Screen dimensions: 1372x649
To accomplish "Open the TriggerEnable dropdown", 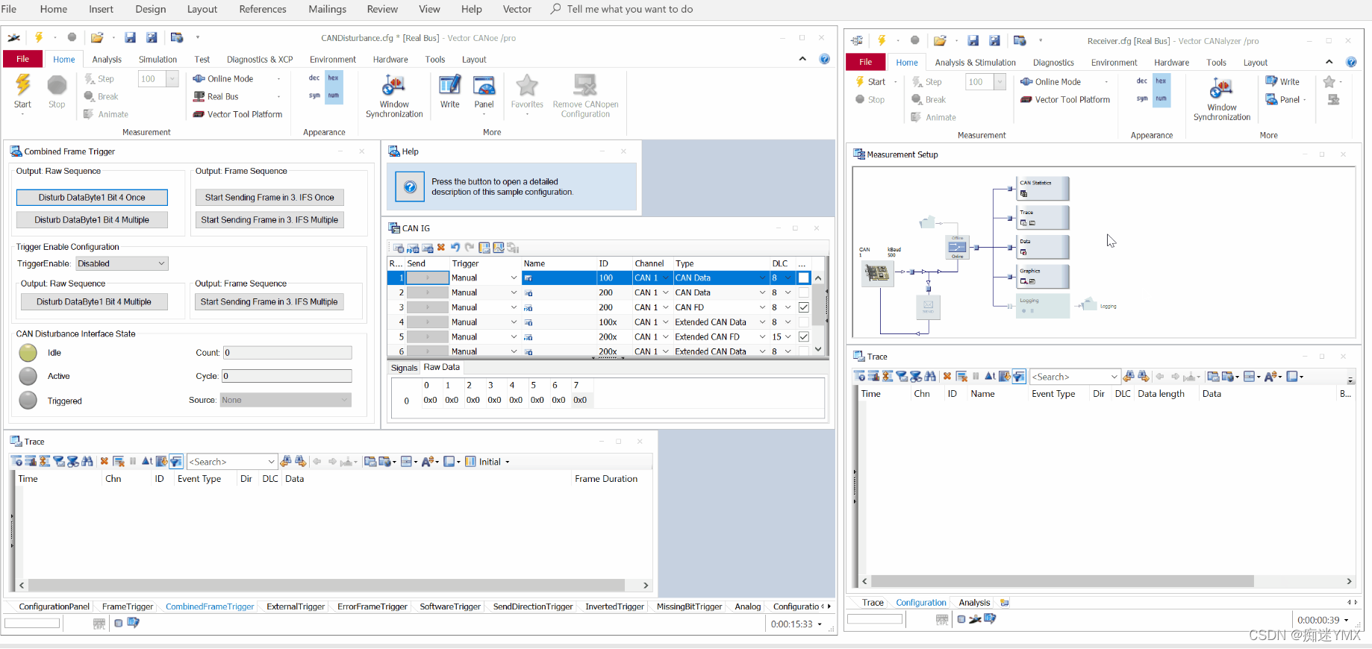I will (122, 263).
